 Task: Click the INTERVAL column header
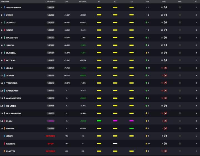point(83,2)
